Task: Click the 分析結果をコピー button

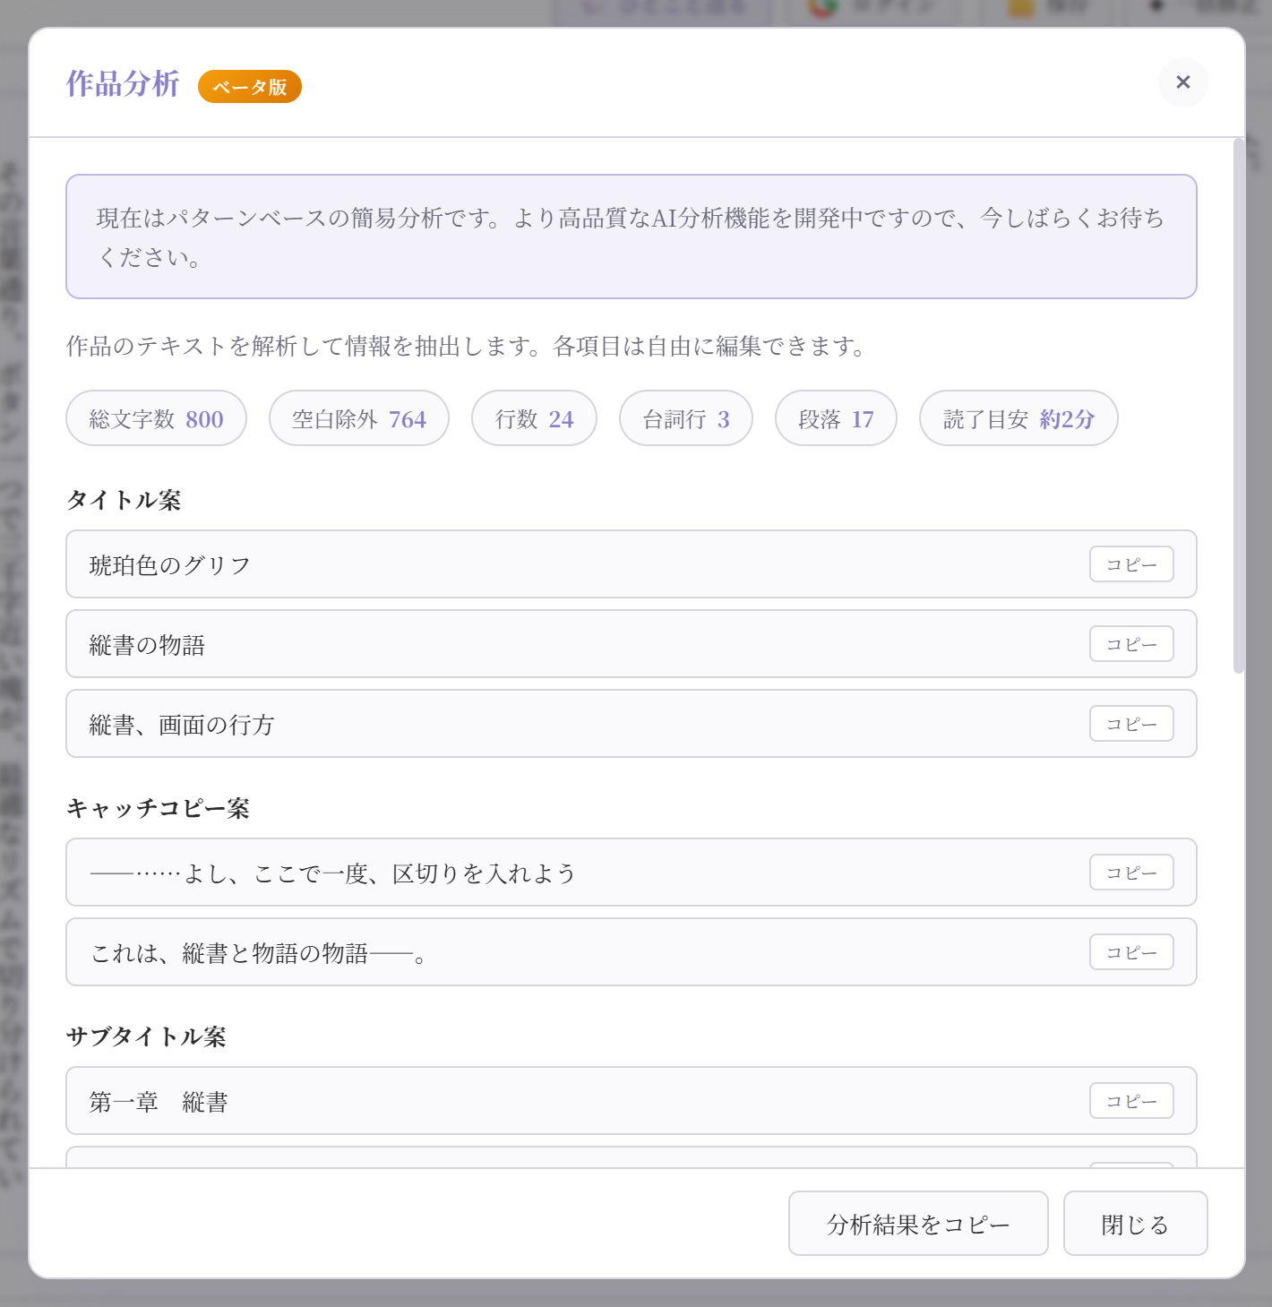Action: pyautogui.click(x=917, y=1223)
